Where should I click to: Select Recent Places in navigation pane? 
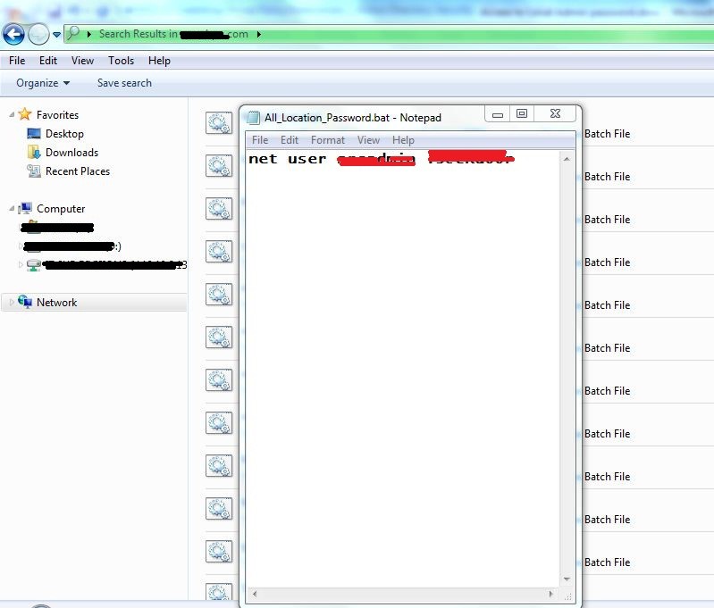click(77, 171)
